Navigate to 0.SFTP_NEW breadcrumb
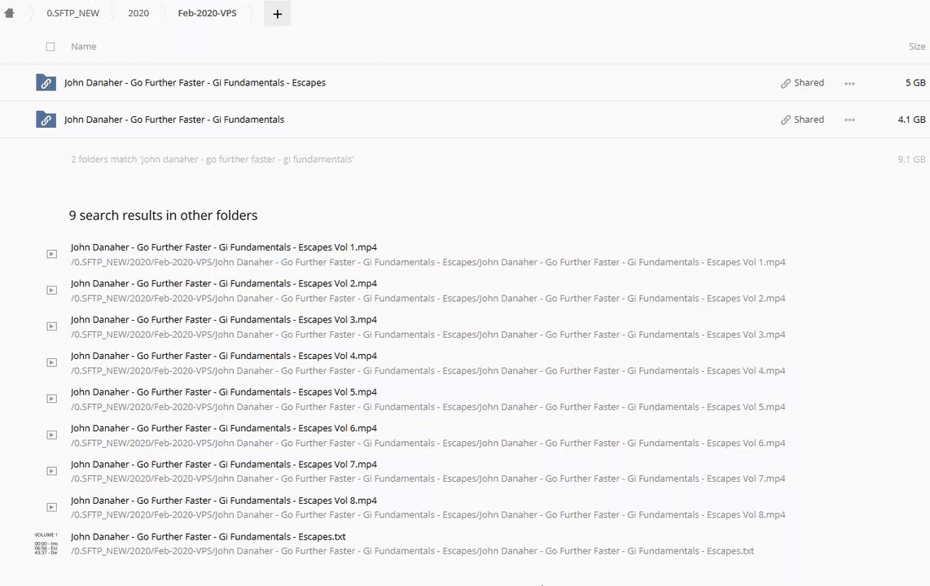This screenshot has height=586, width=930. coord(72,14)
